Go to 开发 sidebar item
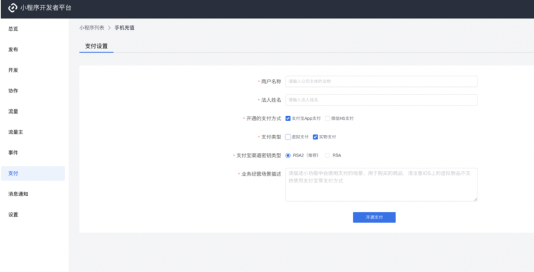 point(13,70)
